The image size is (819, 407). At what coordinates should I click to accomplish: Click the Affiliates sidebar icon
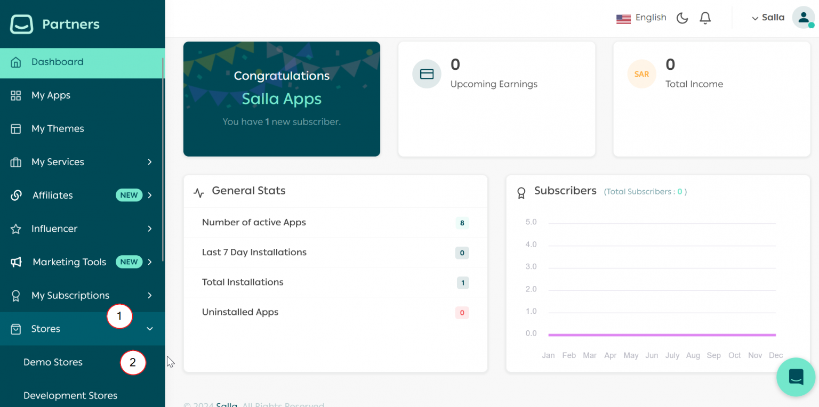[16, 195]
